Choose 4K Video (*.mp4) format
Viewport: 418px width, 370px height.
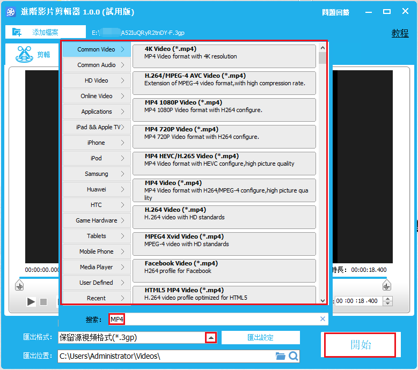[x=224, y=56]
